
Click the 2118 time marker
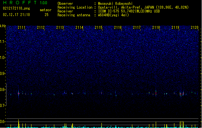pyautogui.click(x=156, y=28)
